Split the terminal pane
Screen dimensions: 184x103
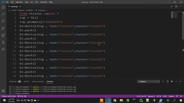coord(168,81)
